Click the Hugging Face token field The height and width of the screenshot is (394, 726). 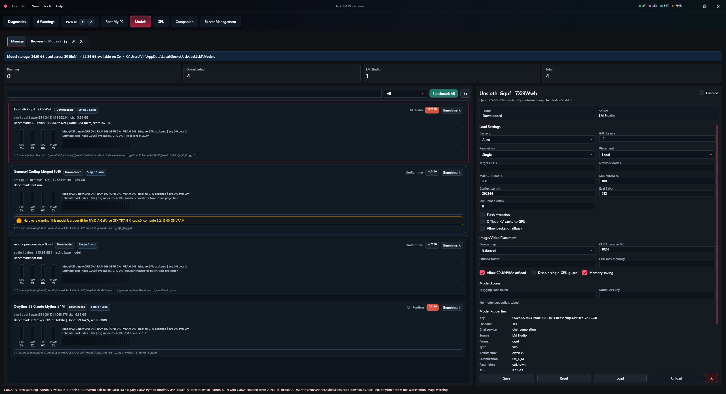[x=537, y=295]
